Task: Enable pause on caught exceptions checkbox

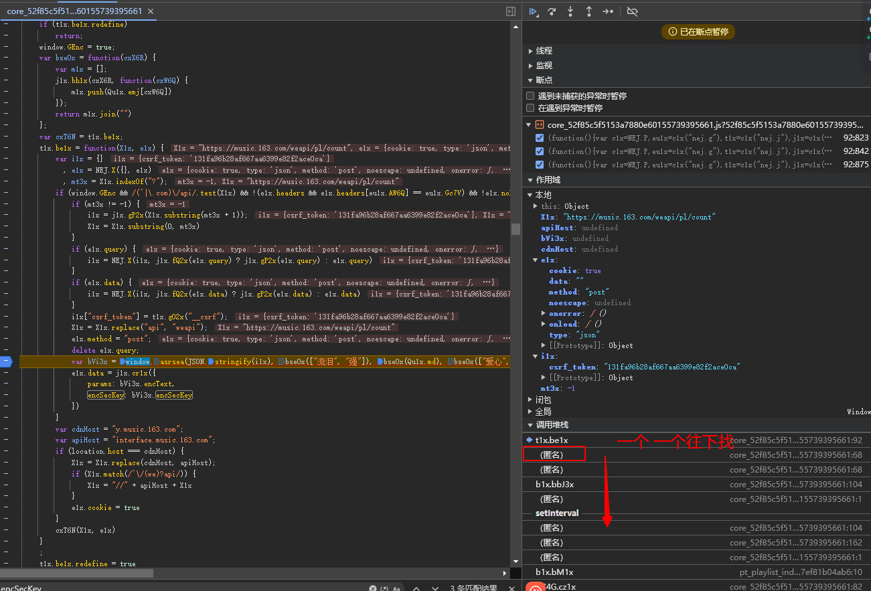Action: (530, 108)
